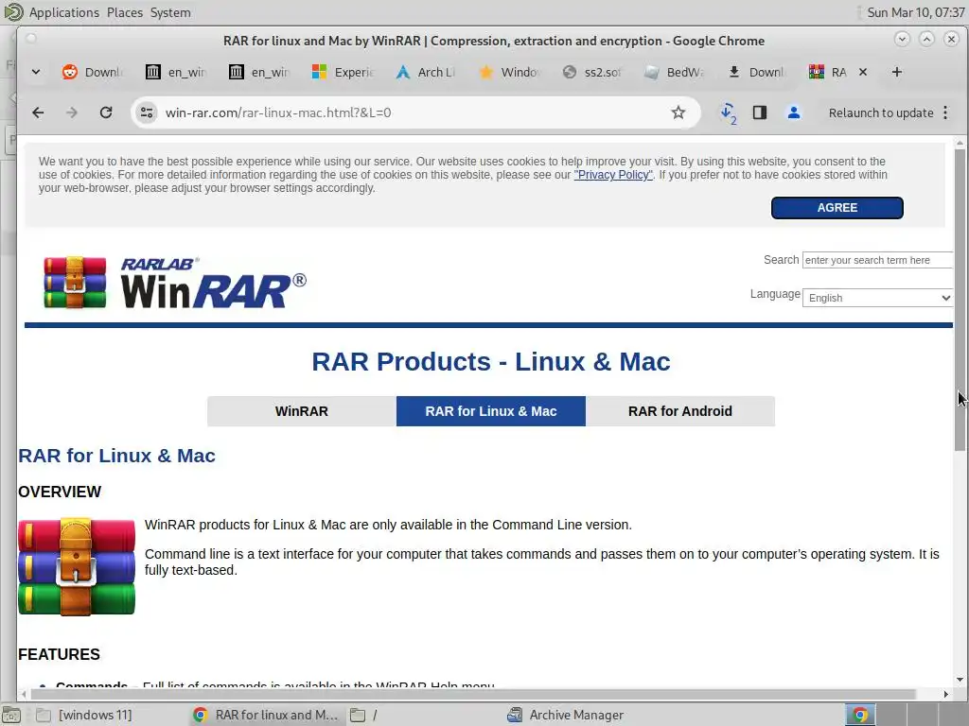Open Chrome three-dot menu
Viewport: 969px width, 726px height.
point(945,112)
